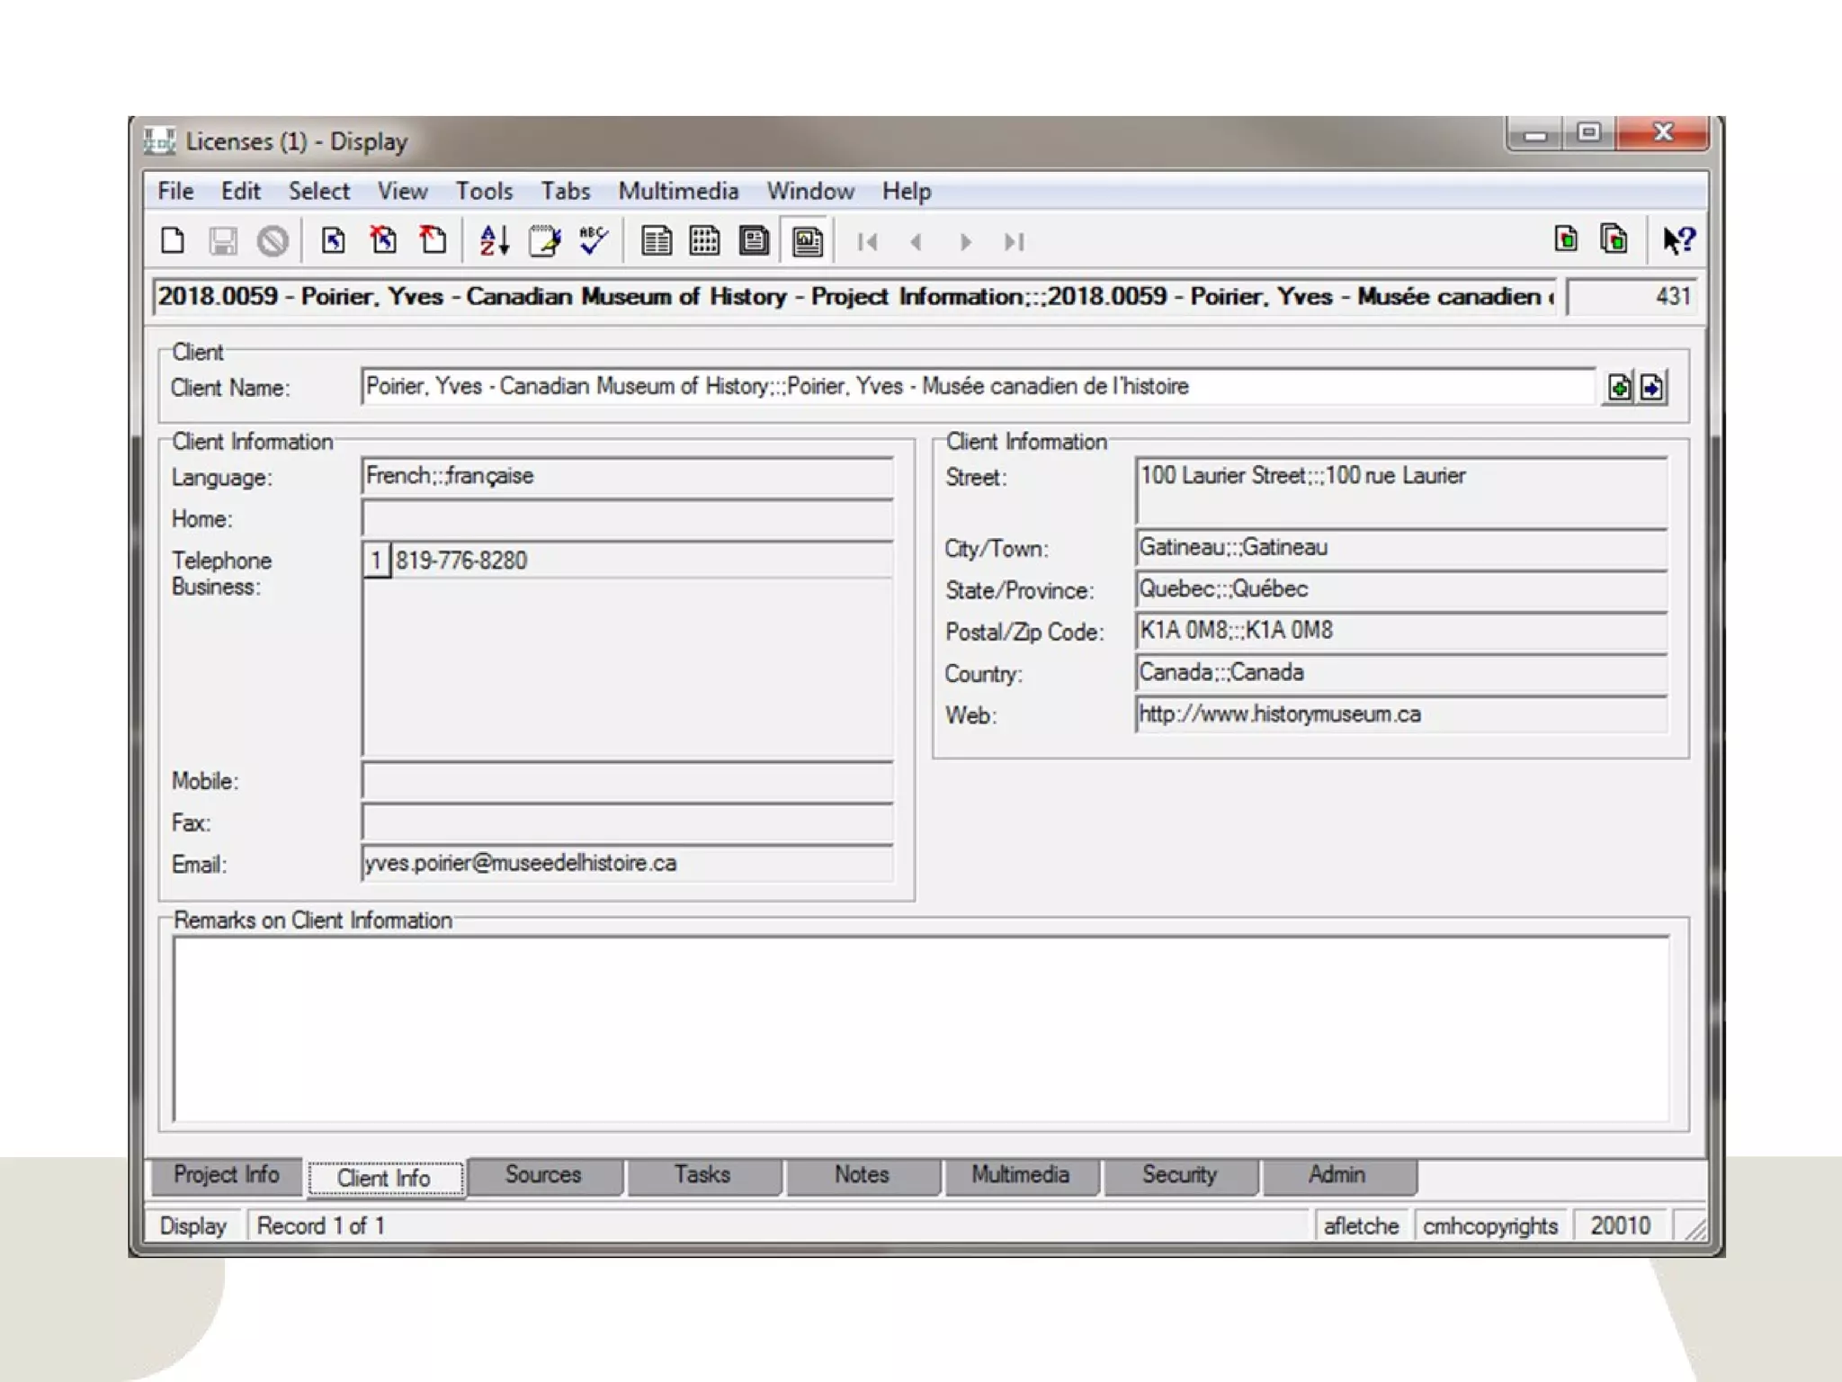1842x1382 pixels.
Task: Switch to the Sources tab
Action: 543,1175
